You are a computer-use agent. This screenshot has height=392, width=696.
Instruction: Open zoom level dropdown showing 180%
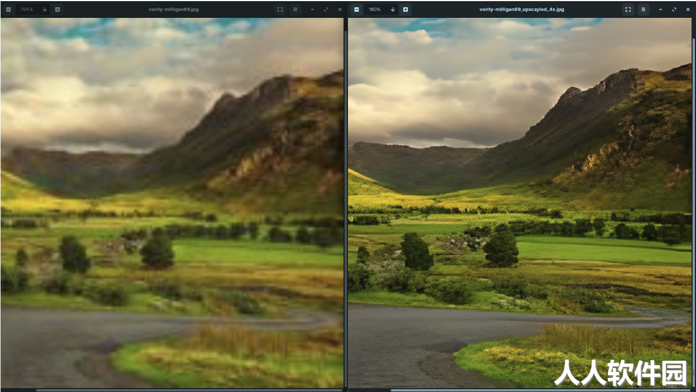click(x=393, y=9)
